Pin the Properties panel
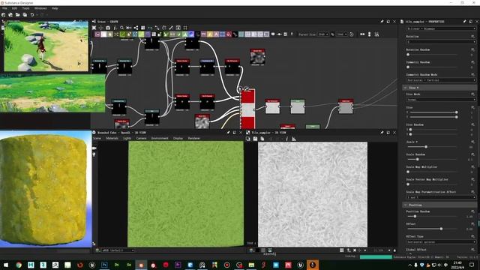 (x=465, y=22)
